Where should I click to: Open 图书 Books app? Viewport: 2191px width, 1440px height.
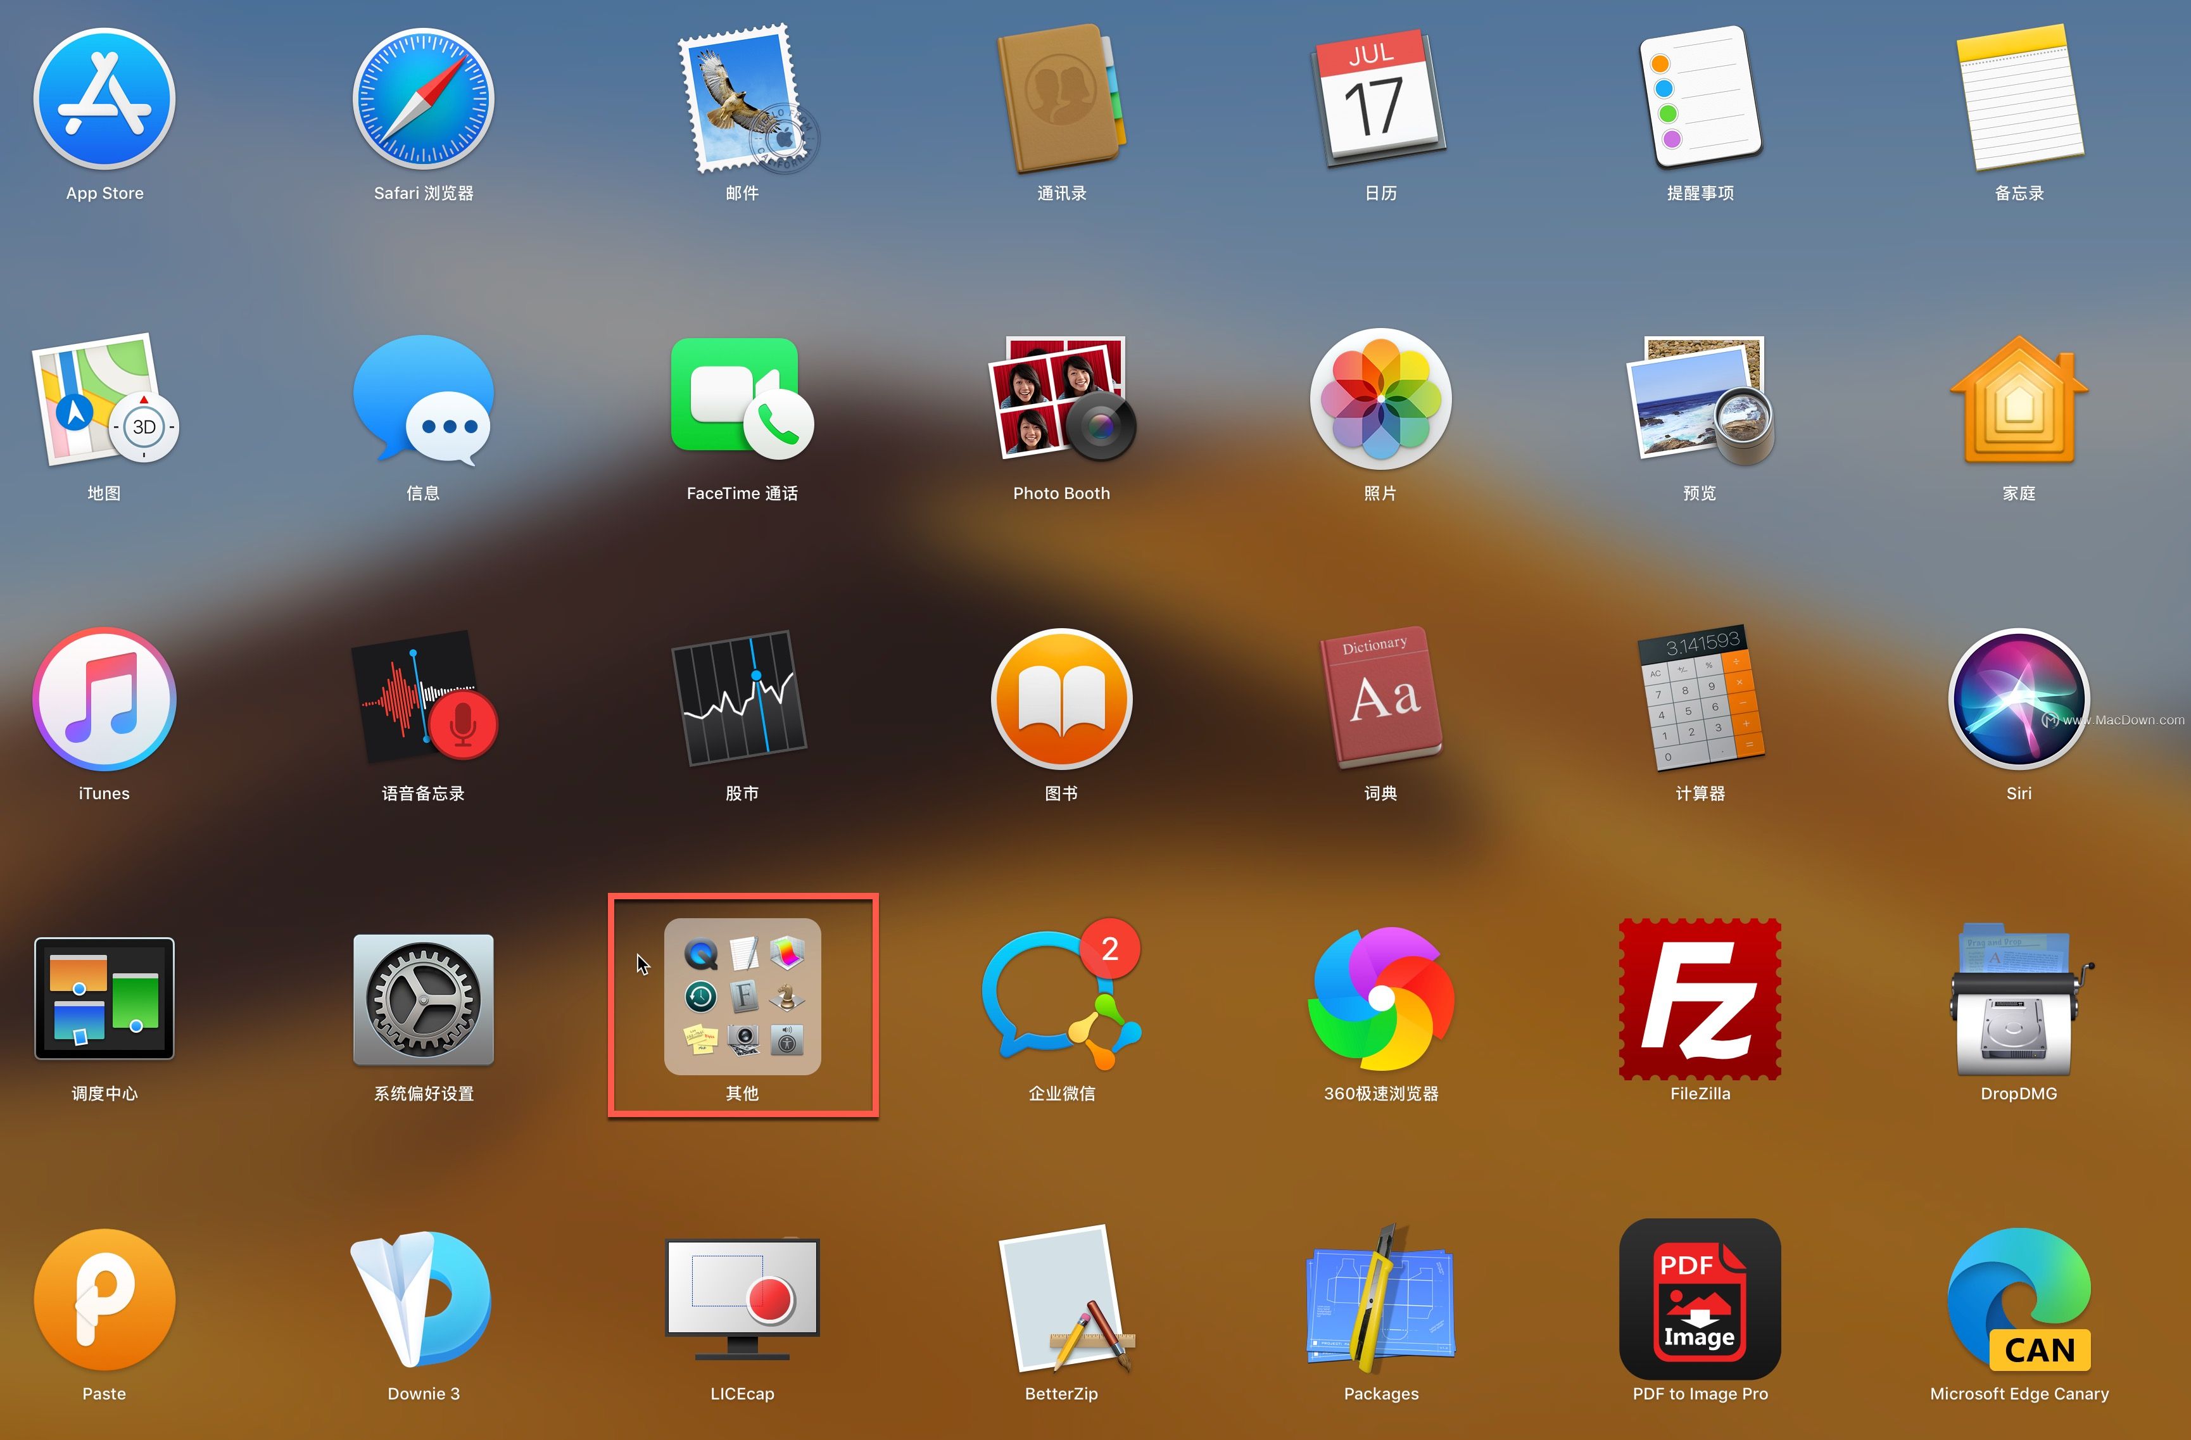pos(1061,699)
